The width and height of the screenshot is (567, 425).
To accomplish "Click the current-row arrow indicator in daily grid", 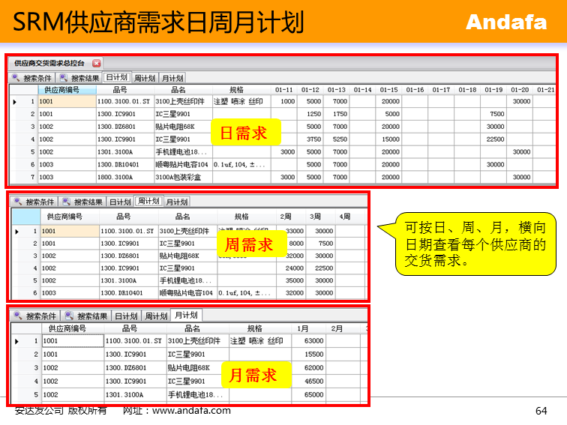I will coord(15,101).
